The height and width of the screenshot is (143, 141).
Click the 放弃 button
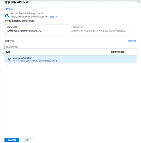pos(26,140)
